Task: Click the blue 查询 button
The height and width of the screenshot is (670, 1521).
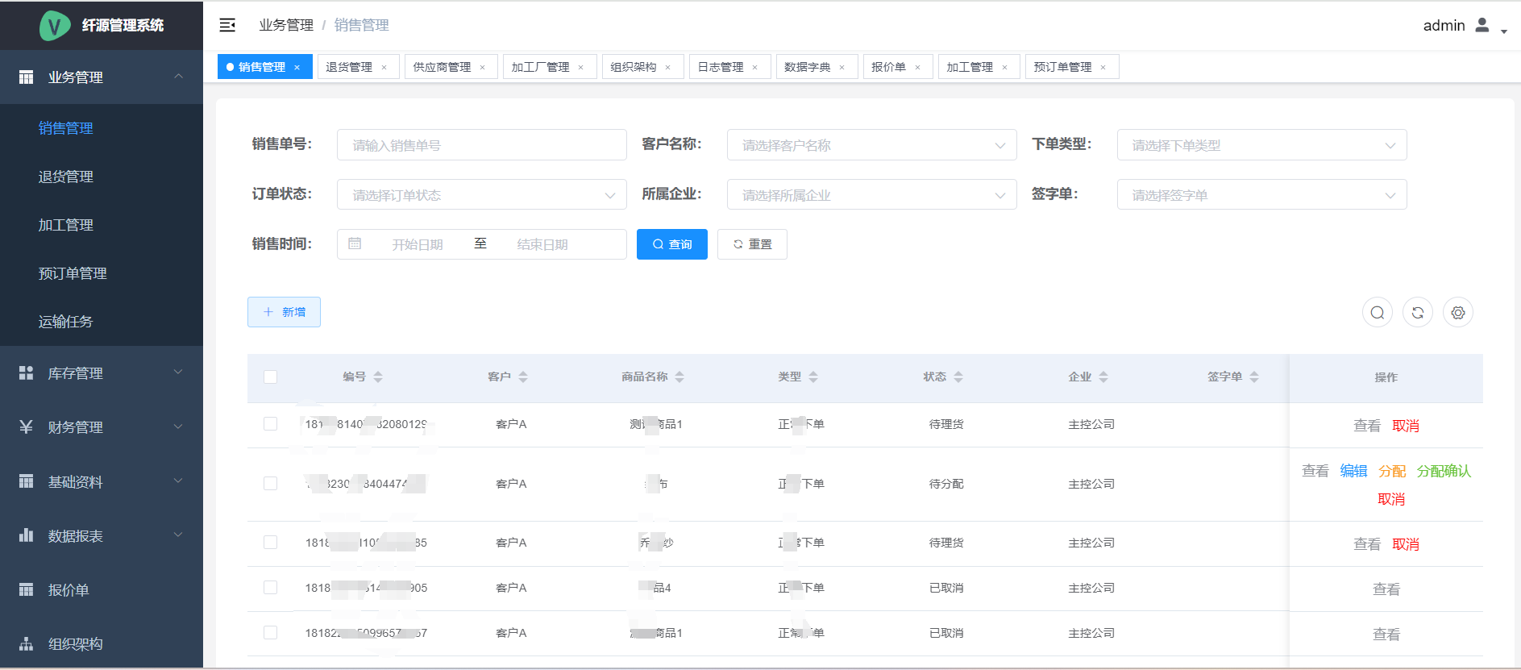Action: point(671,244)
